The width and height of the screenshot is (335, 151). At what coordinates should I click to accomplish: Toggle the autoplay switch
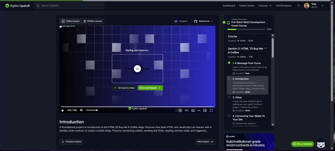(179, 110)
